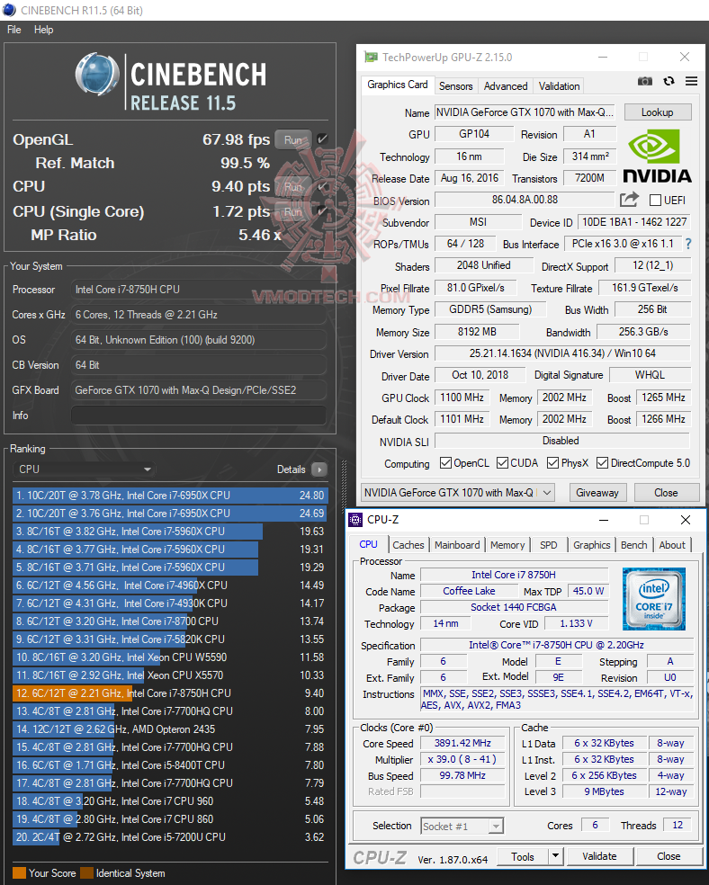Open the Help menu in Cinebench
This screenshot has width=709, height=885.
pos(43,30)
